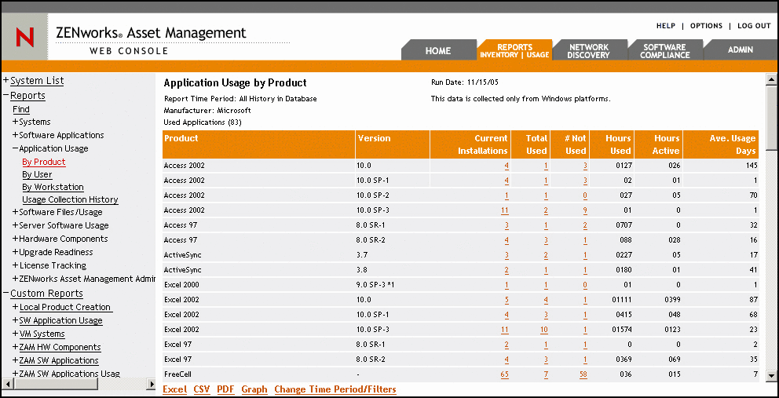Expand VM Systems folder
779x398 pixels.
pyautogui.click(x=16, y=334)
